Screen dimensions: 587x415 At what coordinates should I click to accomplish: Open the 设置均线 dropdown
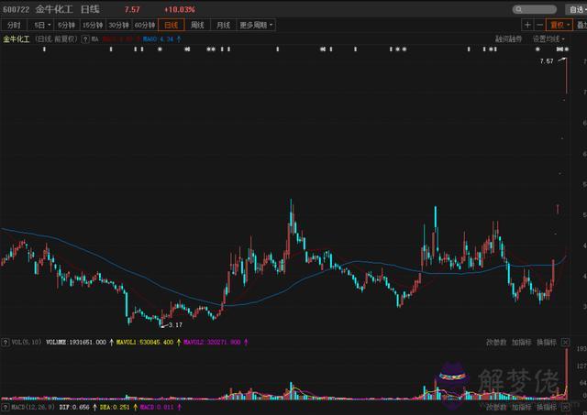(548, 39)
